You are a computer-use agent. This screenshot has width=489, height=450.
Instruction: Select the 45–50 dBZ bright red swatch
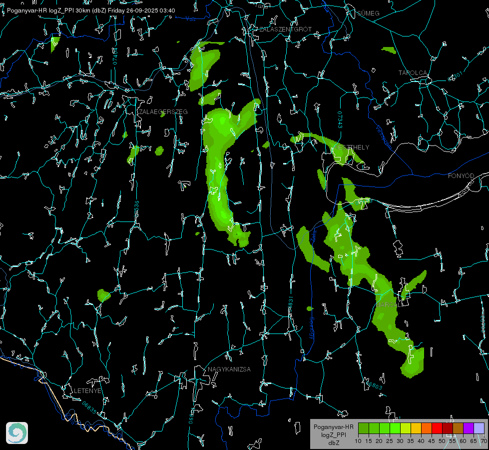437,428
